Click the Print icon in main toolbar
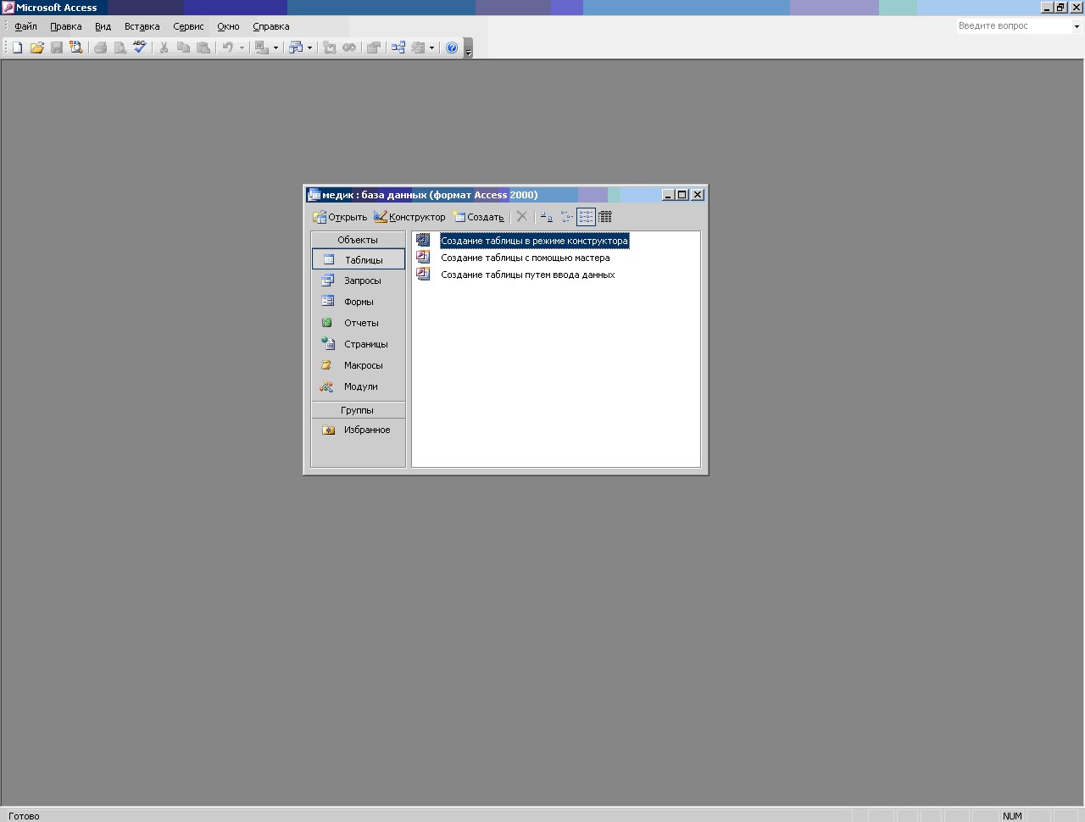The height and width of the screenshot is (822, 1085). click(100, 48)
